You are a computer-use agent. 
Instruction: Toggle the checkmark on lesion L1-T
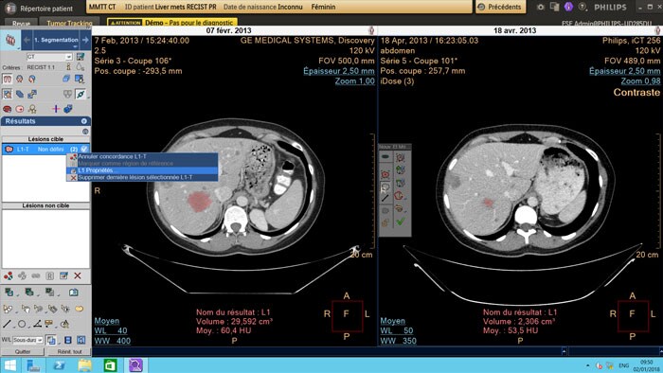(x=84, y=150)
